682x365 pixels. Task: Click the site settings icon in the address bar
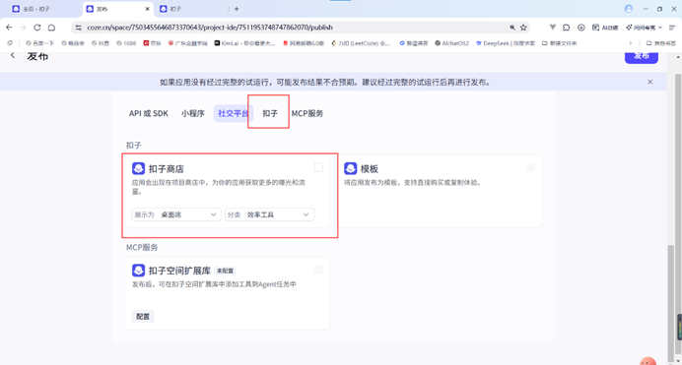[78, 28]
